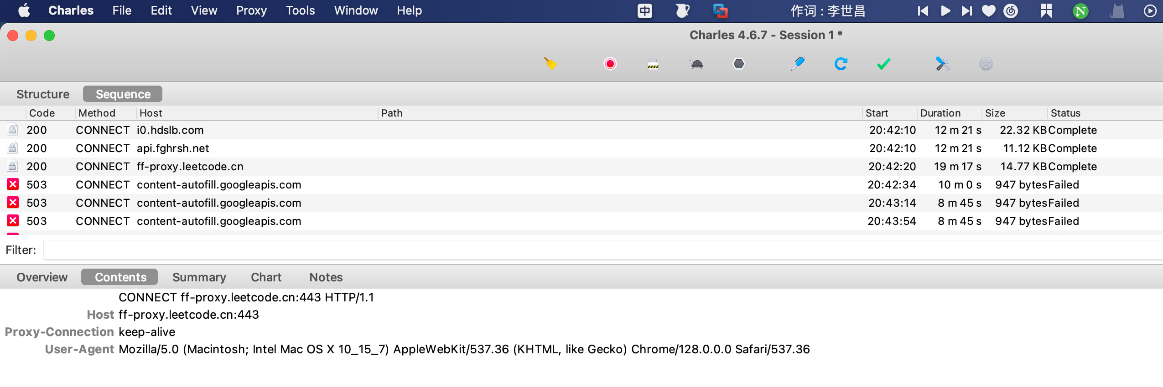The image size is (1163, 387).
Task: Select the Contents tab
Action: point(120,277)
